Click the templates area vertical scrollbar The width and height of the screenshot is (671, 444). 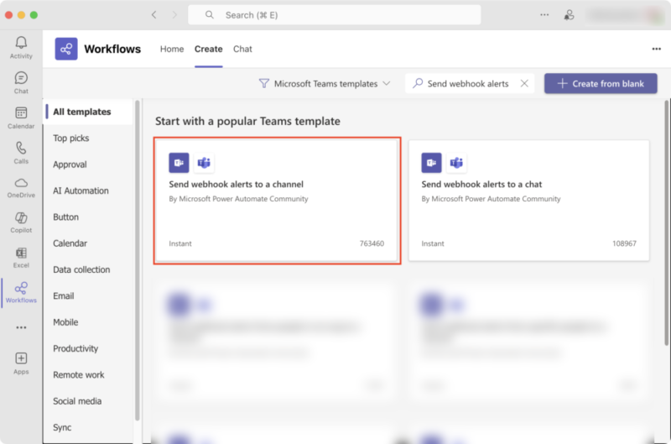click(x=666, y=222)
